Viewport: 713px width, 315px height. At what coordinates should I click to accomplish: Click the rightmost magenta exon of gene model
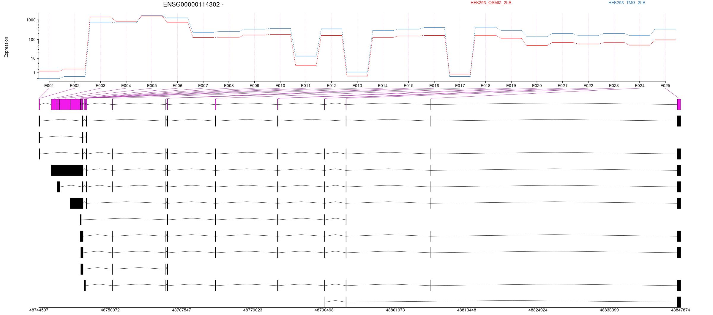(x=679, y=104)
